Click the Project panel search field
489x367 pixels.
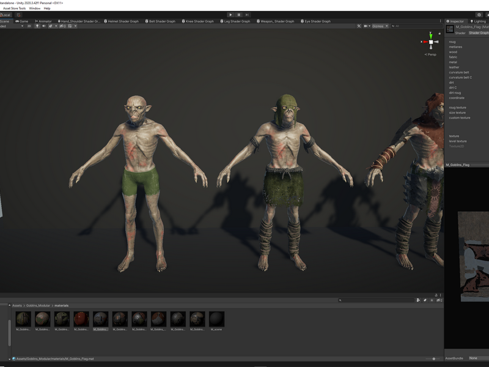point(377,300)
